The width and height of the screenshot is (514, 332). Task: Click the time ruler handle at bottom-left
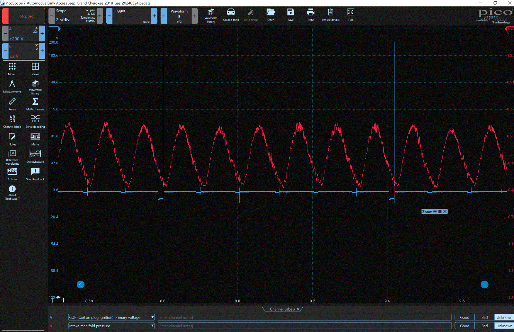58,300
